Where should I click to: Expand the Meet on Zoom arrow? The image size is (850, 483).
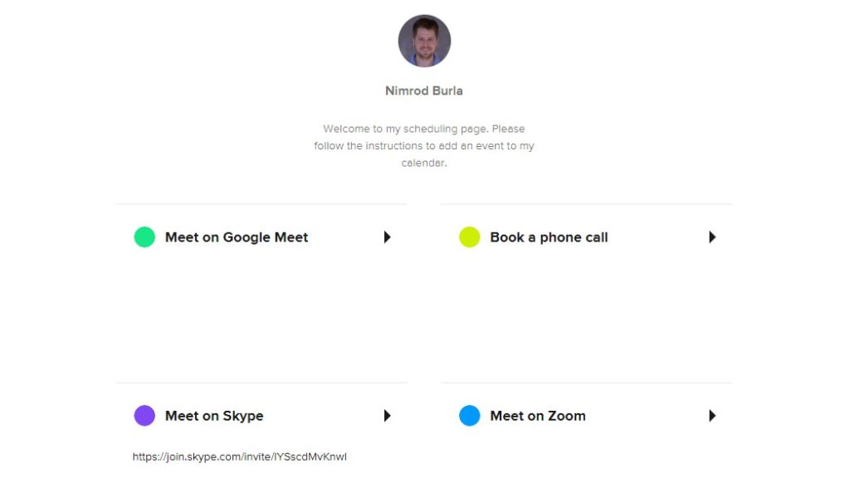(712, 416)
